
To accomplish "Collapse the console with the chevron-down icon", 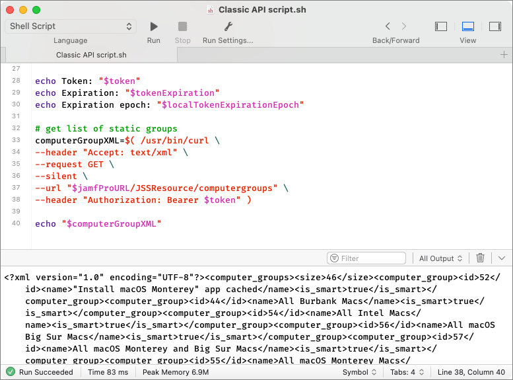I will 502,258.
